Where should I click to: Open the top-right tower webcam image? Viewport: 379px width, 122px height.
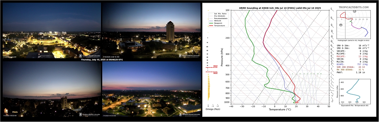click(x=151, y=30)
